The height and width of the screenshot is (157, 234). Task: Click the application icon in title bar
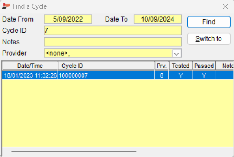(6, 6)
